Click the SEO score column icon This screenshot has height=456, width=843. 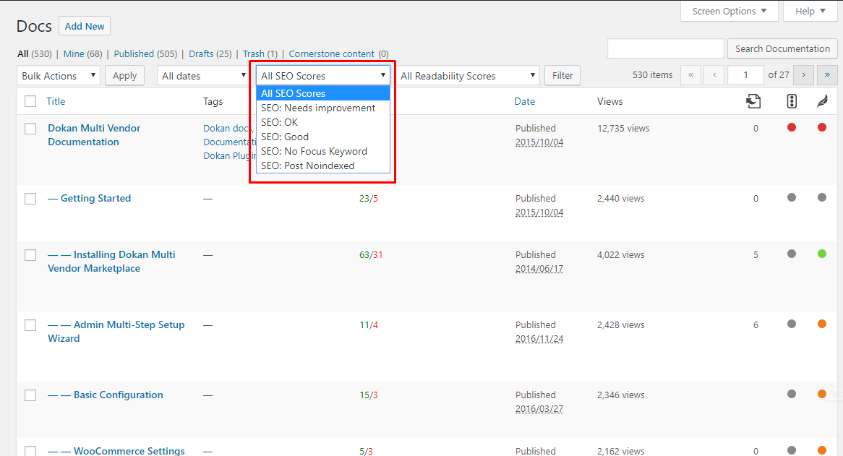tap(792, 101)
